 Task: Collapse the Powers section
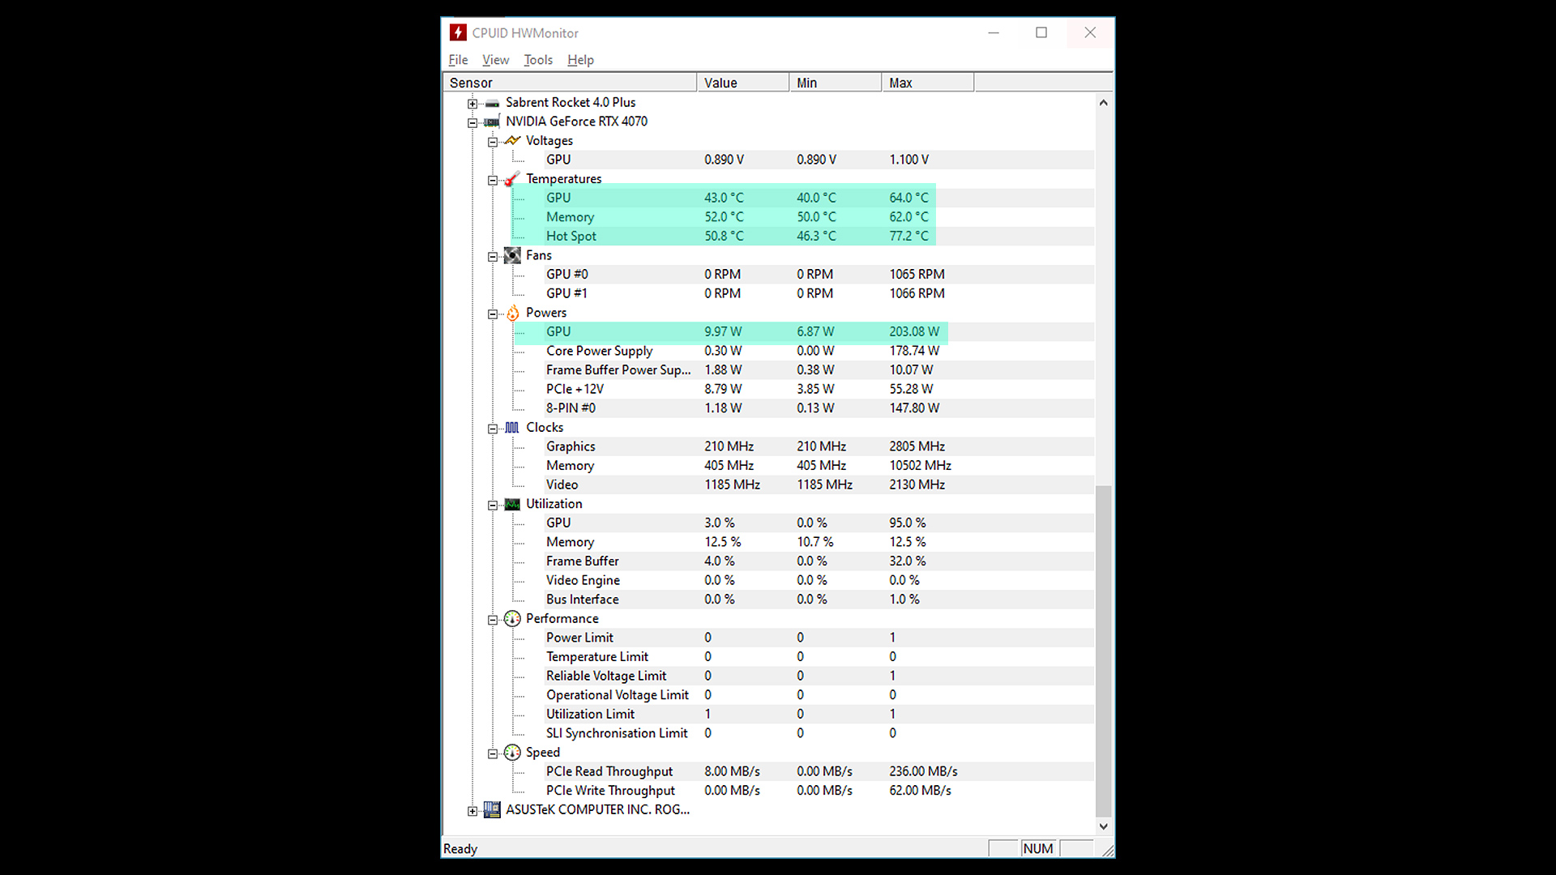[x=492, y=314]
